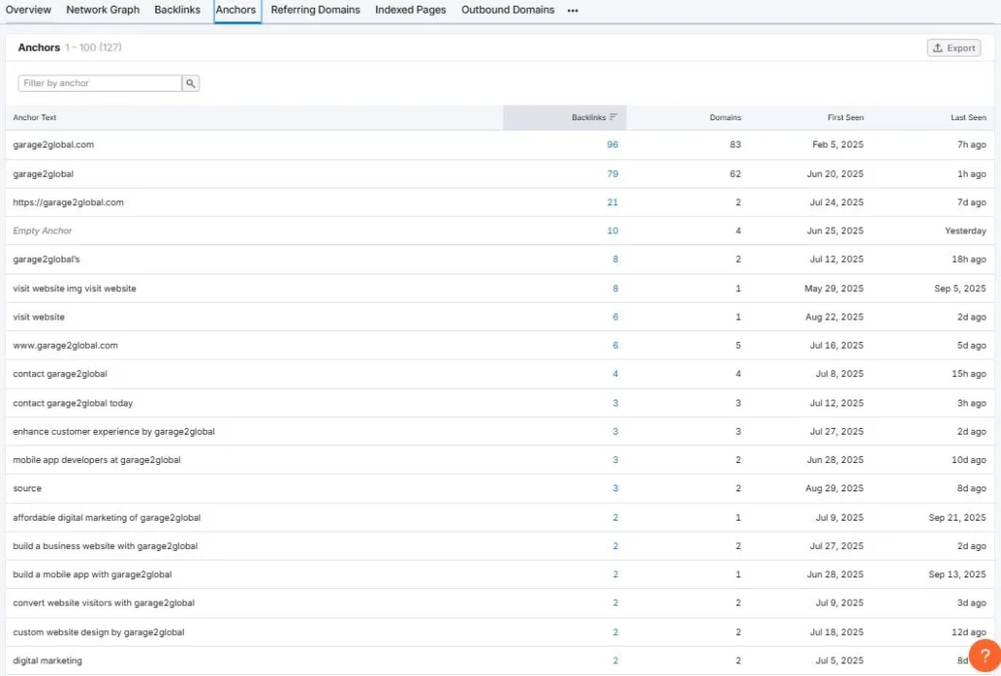Image resolution: width=1001 pixels, height=676 pixels.
Task: Click the Sep 13, 2025 last seen date
Action: click(957, 574)
